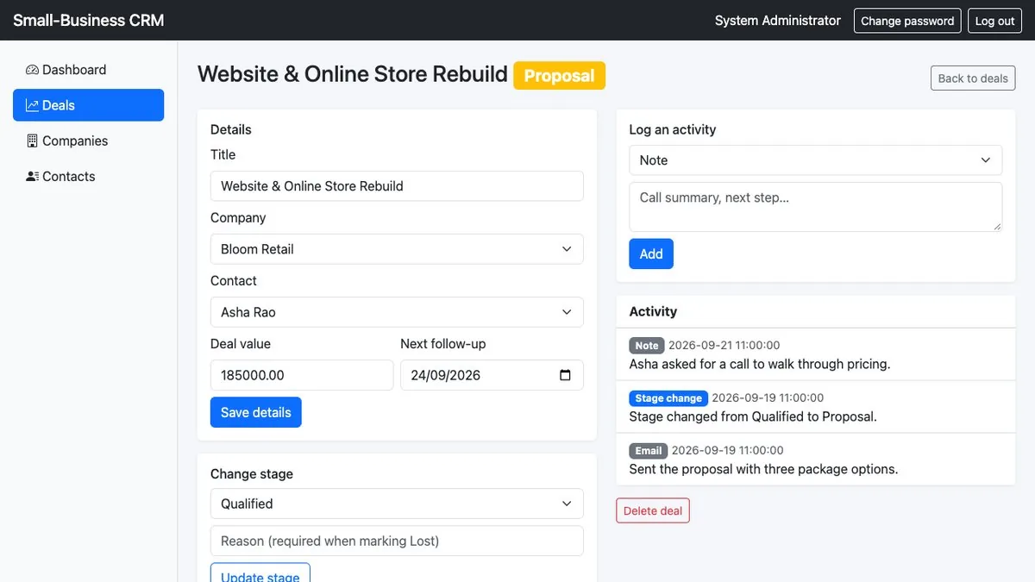Click the activity notes text area

coord(816,206)
